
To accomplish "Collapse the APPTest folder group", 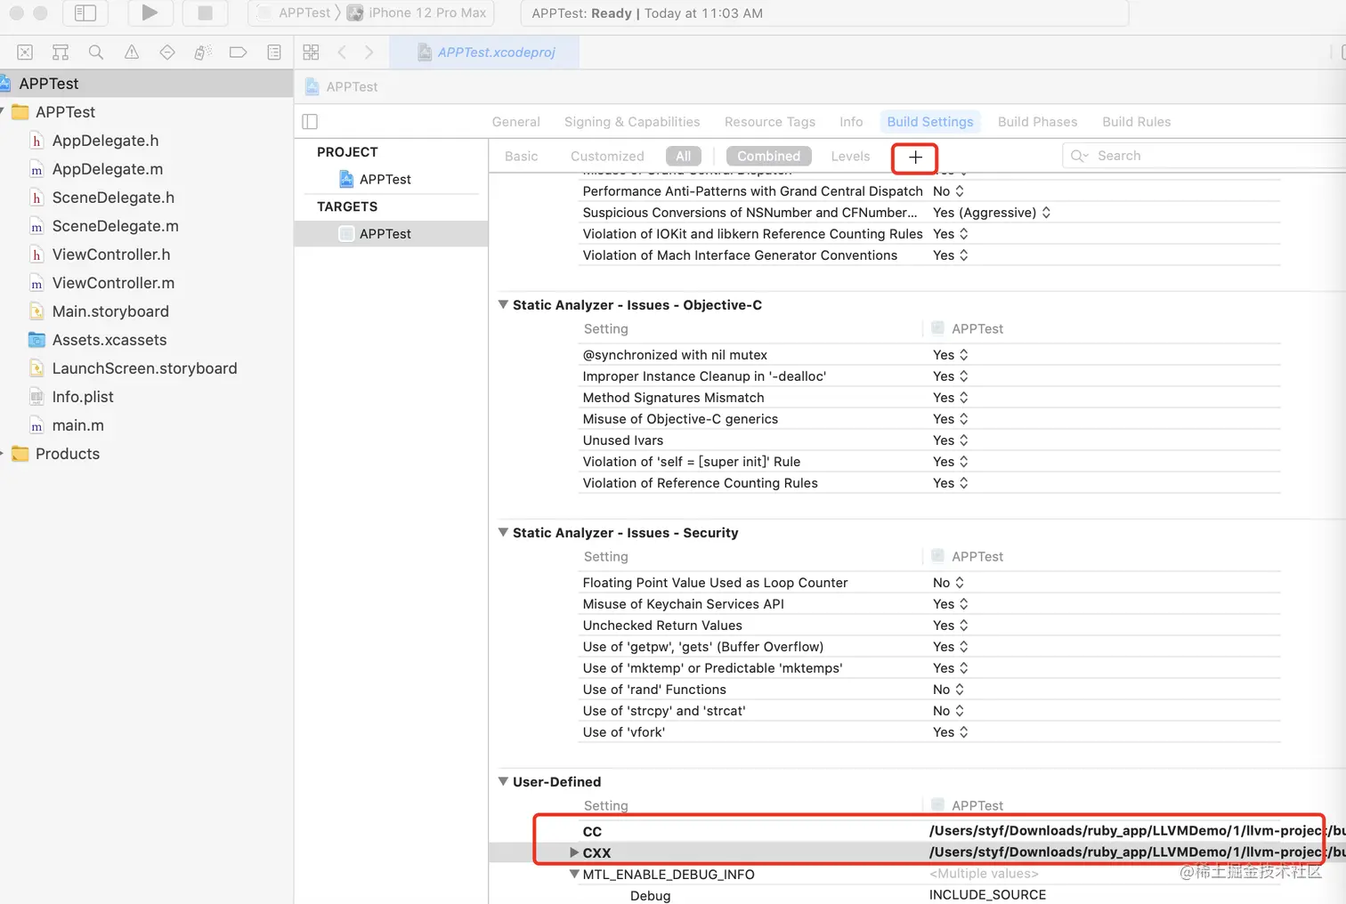I will [3, 111].
